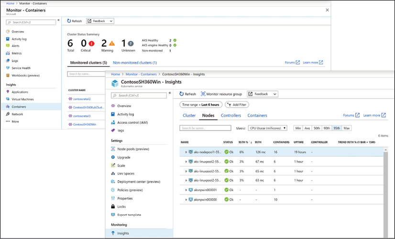
Task: Open Node pools (preview) settings
Action: pyautogui.click(x=133, y=149)
